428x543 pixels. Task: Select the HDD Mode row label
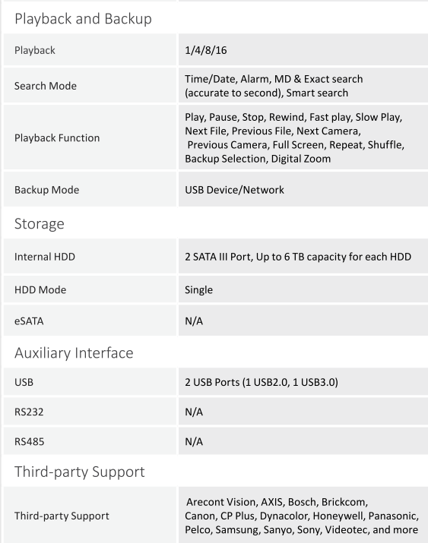[40, 289]
